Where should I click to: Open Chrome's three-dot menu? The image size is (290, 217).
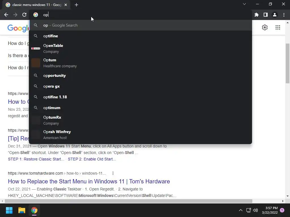tap(284, 15)
